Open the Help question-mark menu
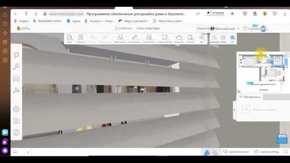 (251, 29)
